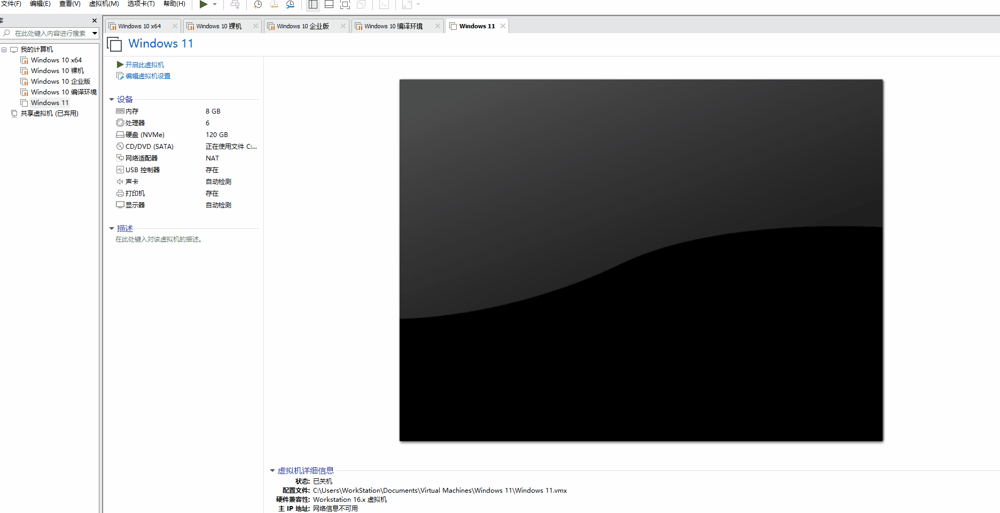This screenshot has height=513, width=1000.
Task: Click the 8 GB memory value
Action: [x=213, y=111]
